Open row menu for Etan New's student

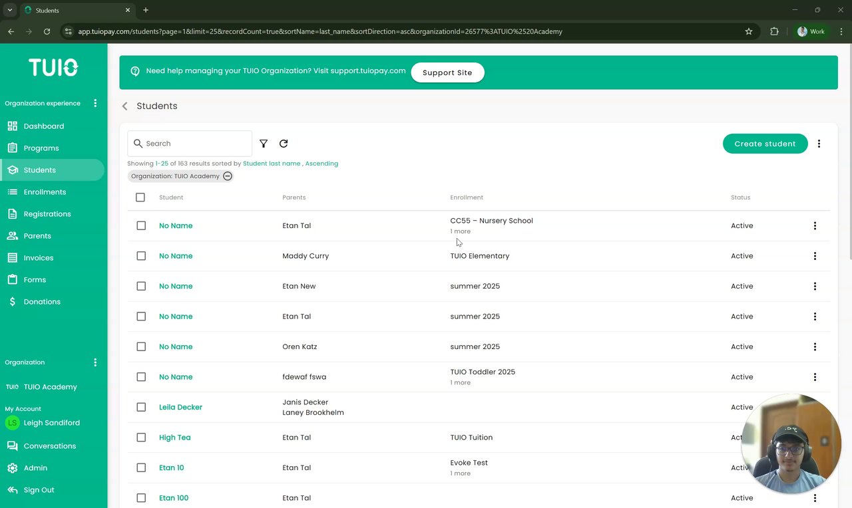click(x=815, y=287)
